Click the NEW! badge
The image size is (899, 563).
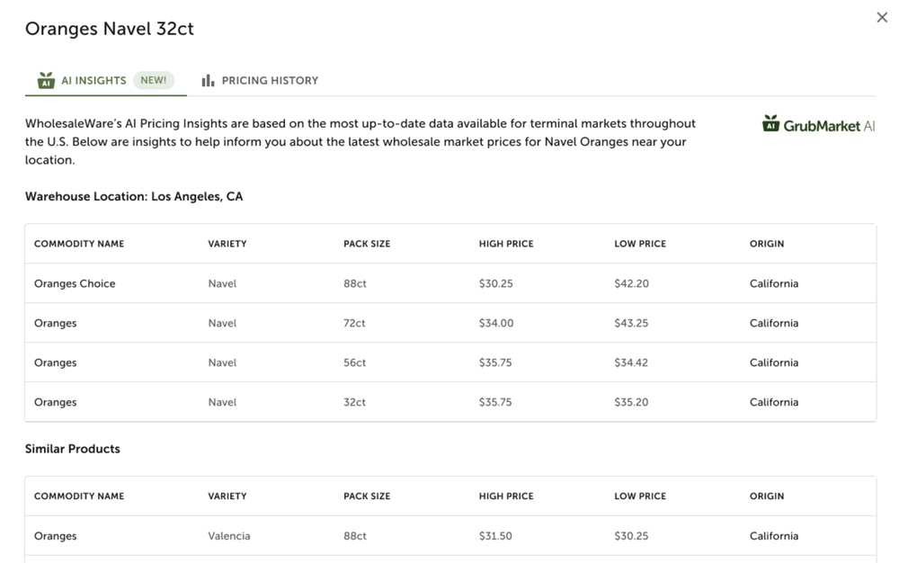pos(154,80)
